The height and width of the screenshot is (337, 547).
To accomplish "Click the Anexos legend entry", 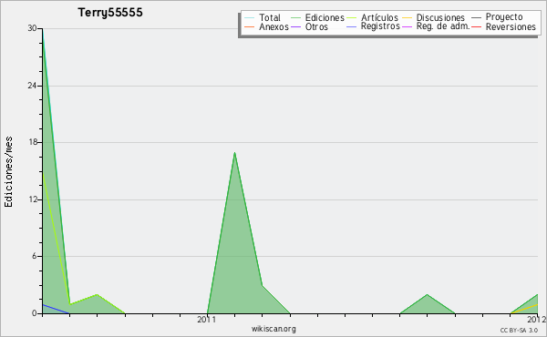I will click(267, 26).
